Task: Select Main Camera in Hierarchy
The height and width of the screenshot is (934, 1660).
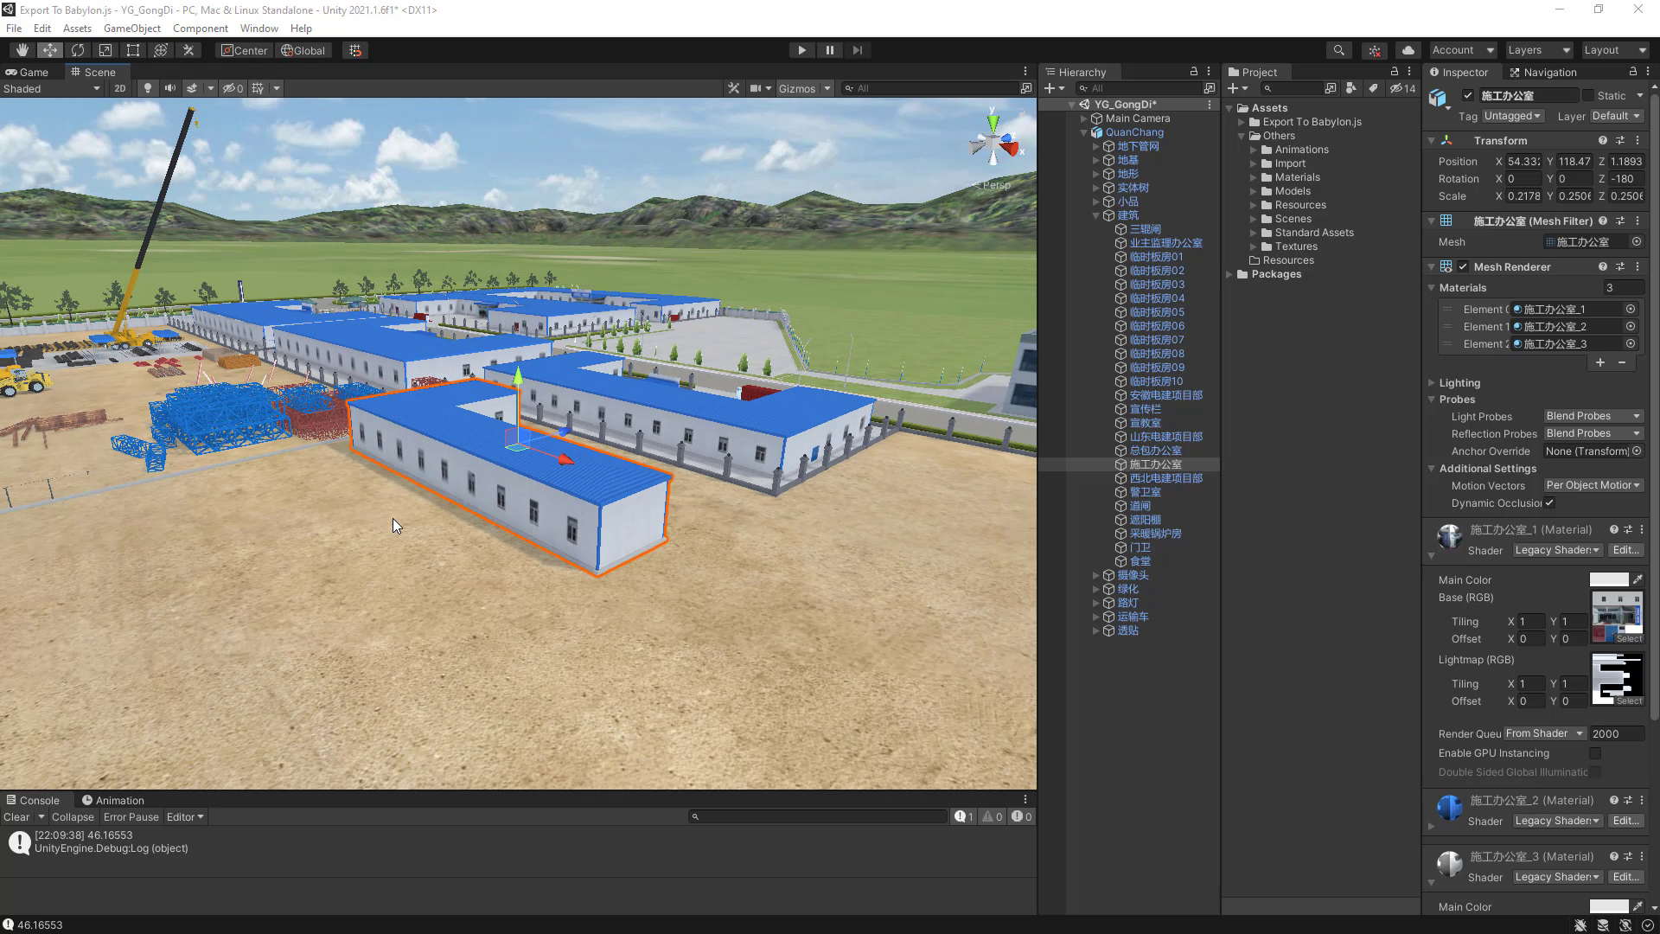Action: [x=1137, y=118]
